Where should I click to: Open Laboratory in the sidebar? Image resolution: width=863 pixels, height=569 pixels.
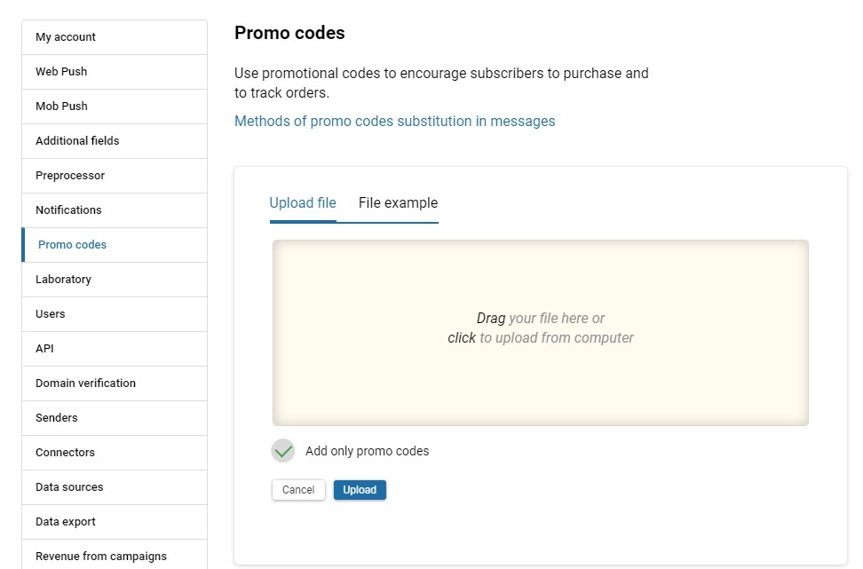(x=63, y=280)
